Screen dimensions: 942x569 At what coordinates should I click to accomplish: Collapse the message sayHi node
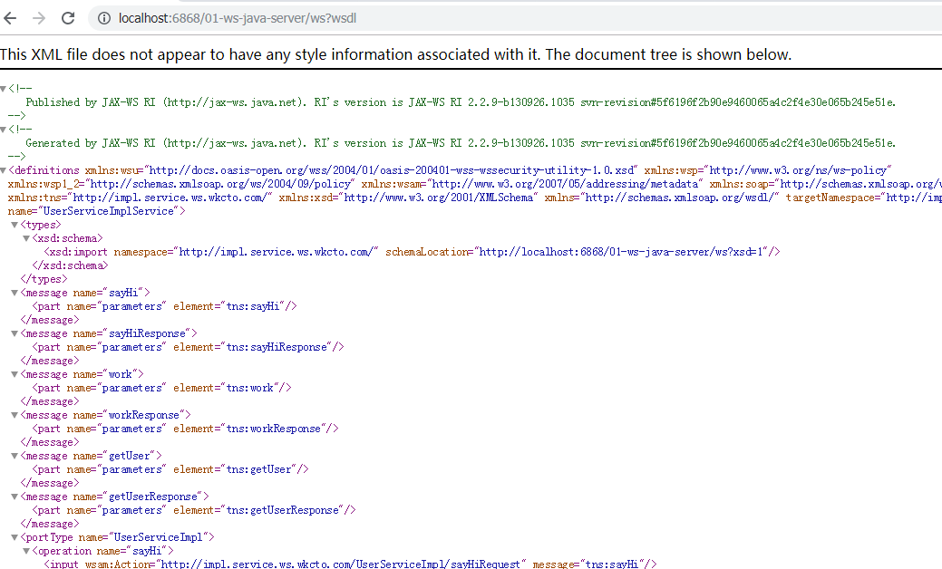(15, 293)
